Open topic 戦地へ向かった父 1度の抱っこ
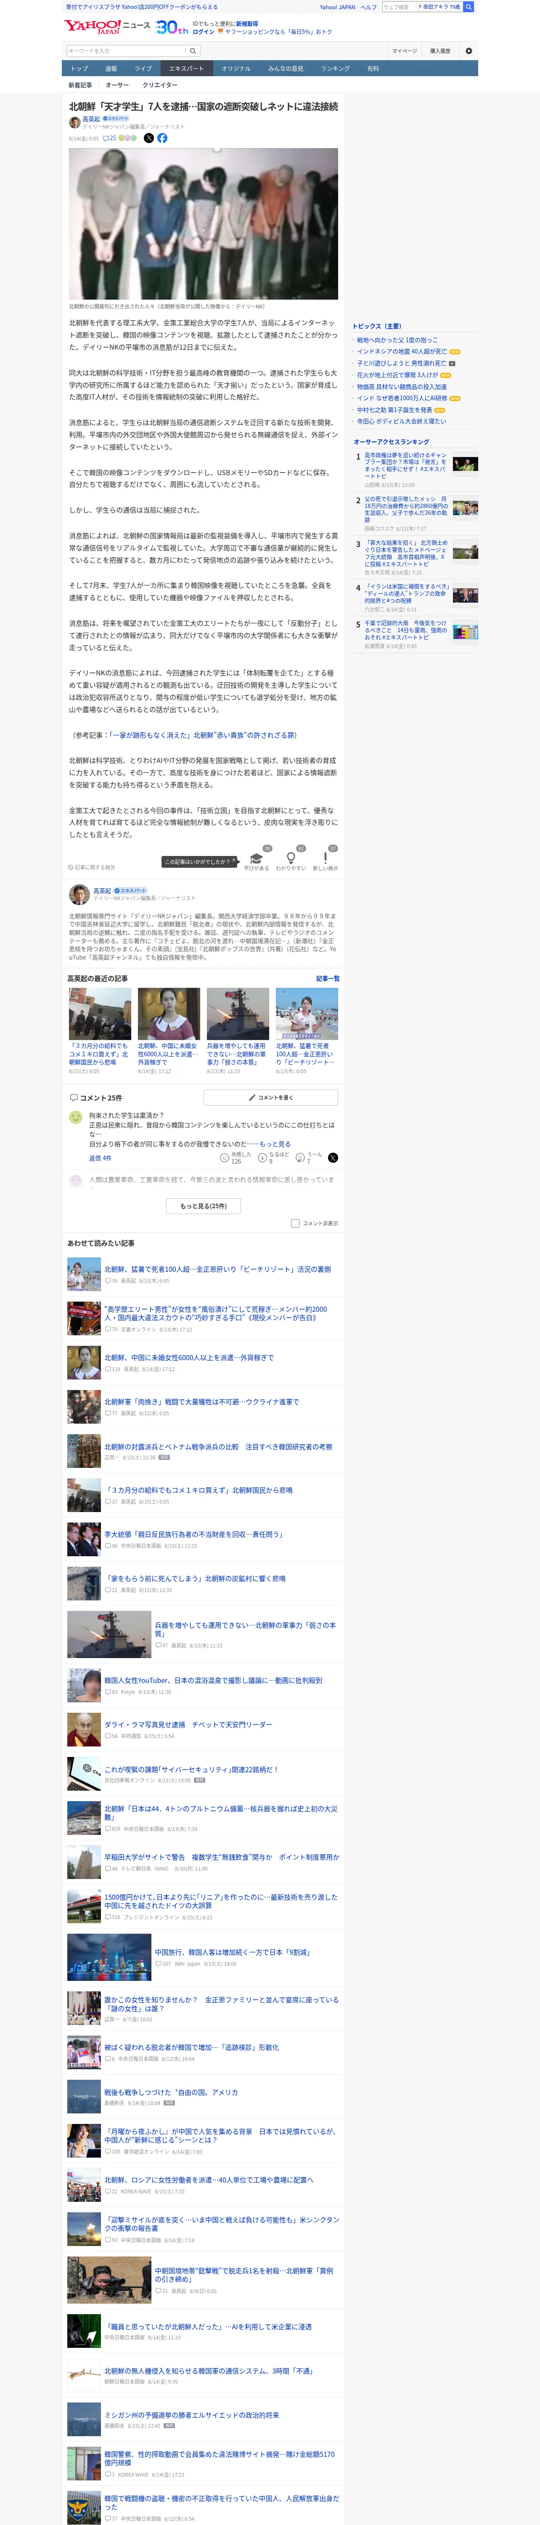 coord(397,340)
